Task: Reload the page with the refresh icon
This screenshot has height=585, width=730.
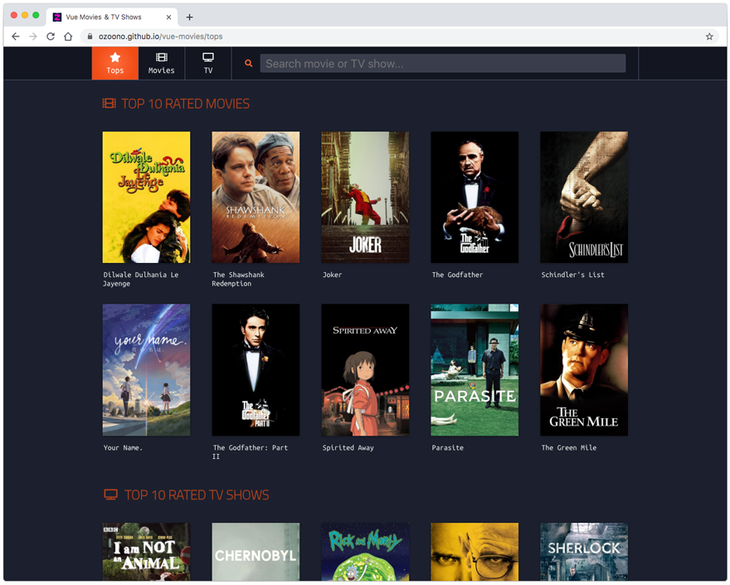Action: (x=51, y=37)
